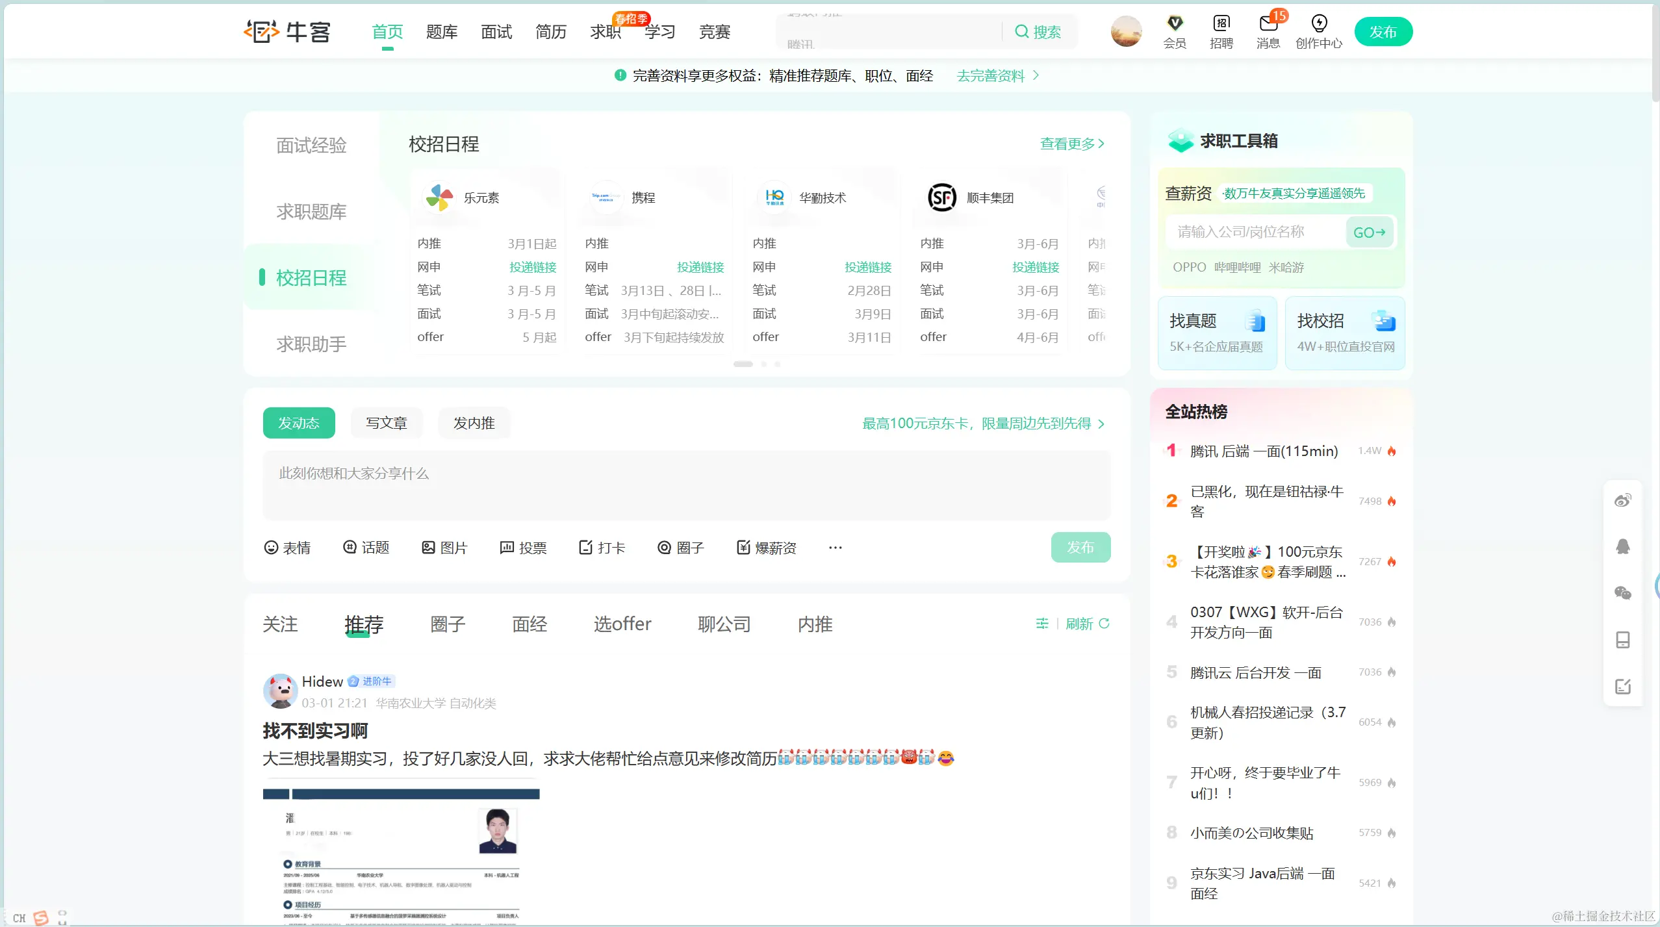Open the 找校招 card
The width and height of the screenshot is (1660, 927).
click(1345, 333)
